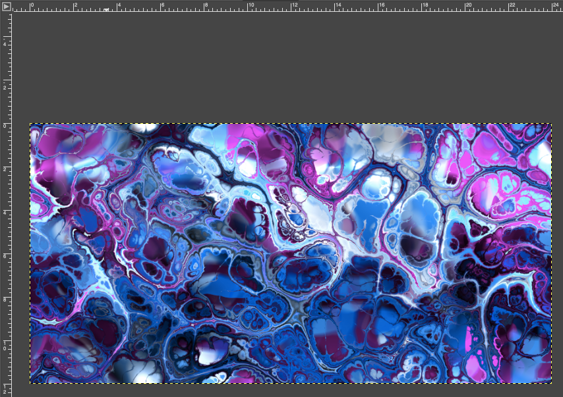Click the bottom-right corner of the image canvas
This screenshot has height=397, width=563.
[x=551, y=383]
